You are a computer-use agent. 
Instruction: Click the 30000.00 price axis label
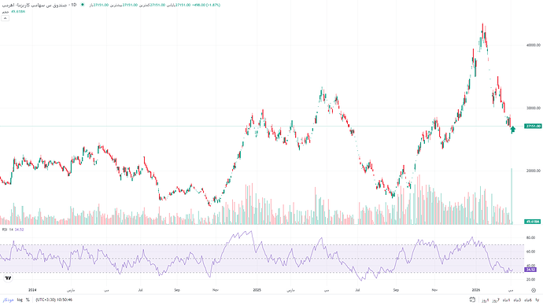pos(534,108)
